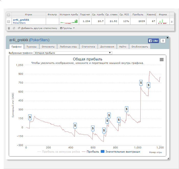Remove the row with x link
This screenshot has height=169, width=179.
[172, 21]
